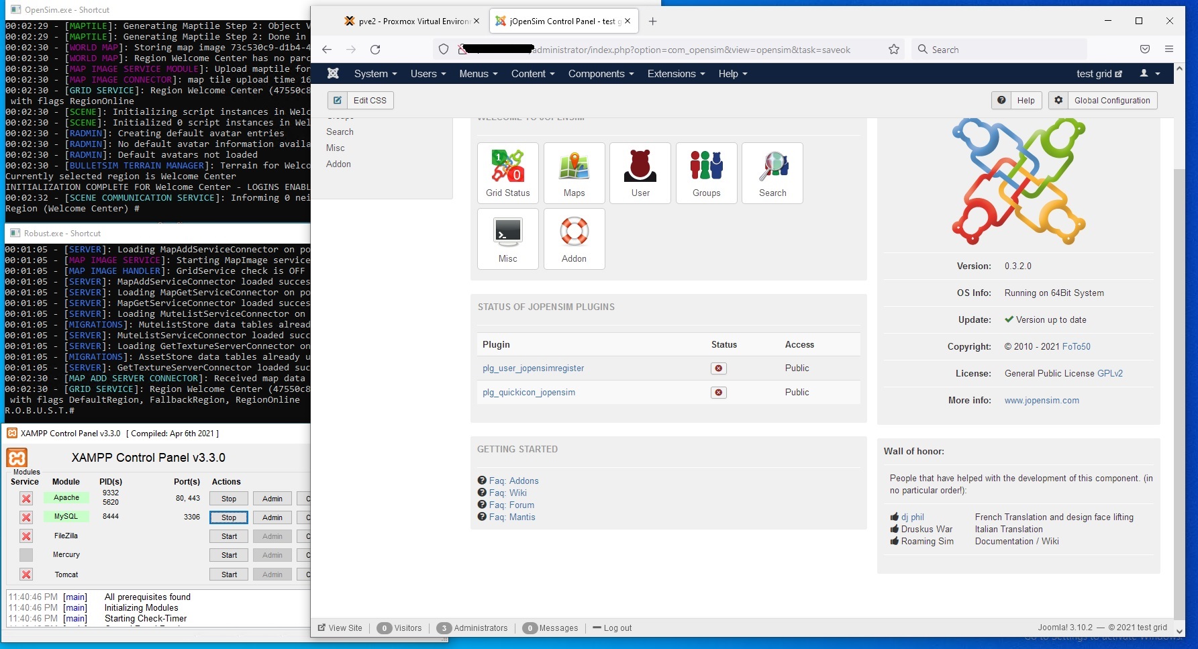Expand the Content menu
Viewport: 1198px width, 649px height.
click(533, 74)
